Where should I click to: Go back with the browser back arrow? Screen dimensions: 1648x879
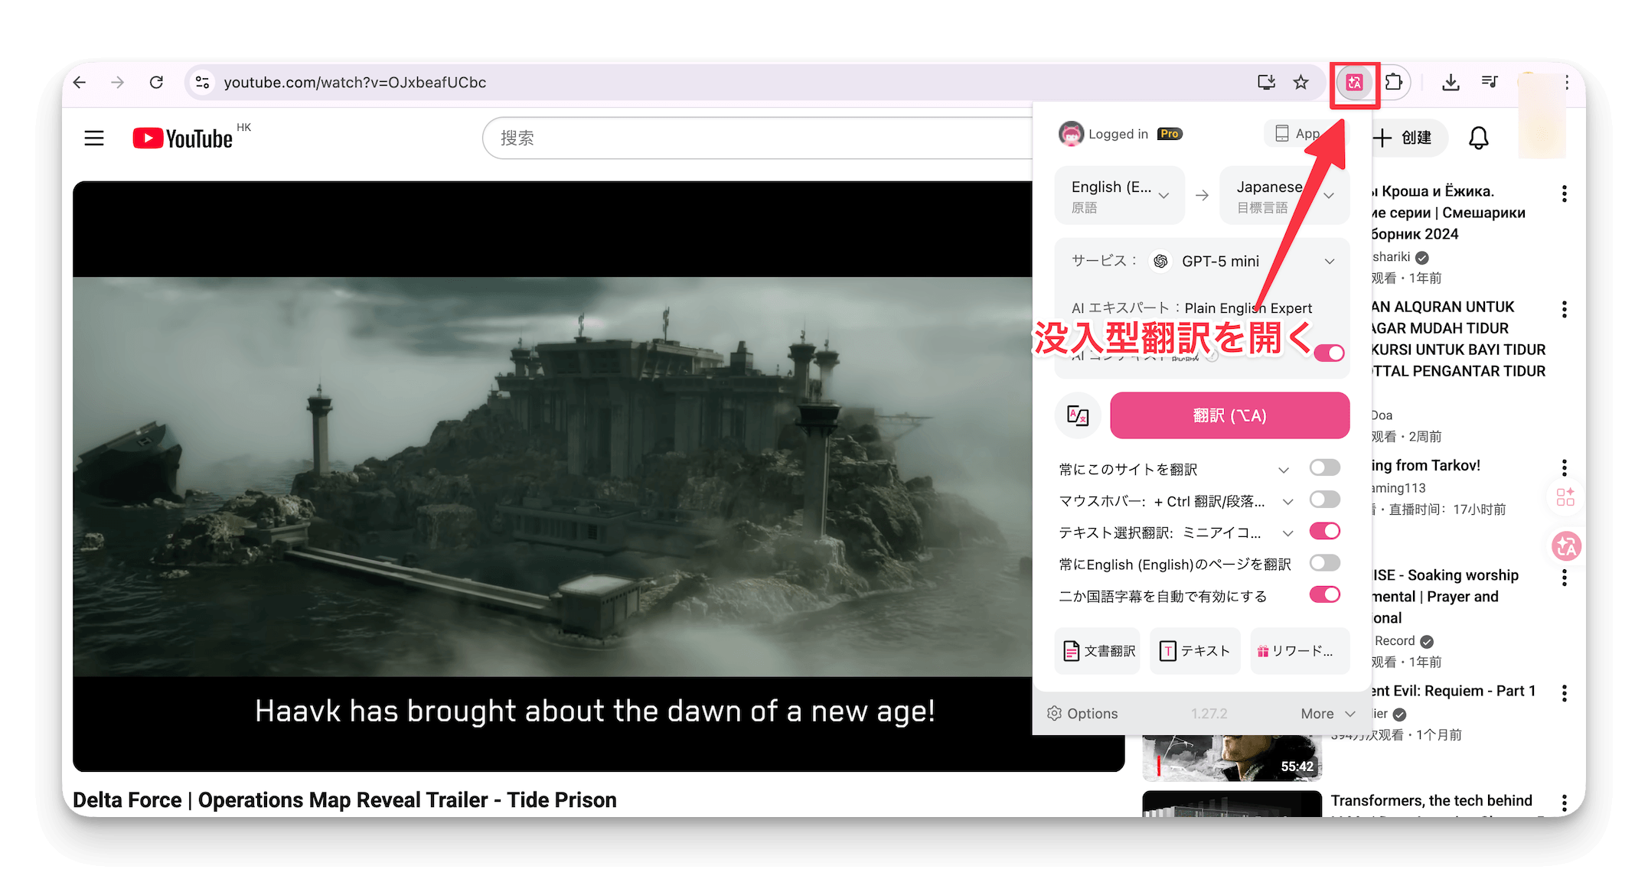[80, 82]
